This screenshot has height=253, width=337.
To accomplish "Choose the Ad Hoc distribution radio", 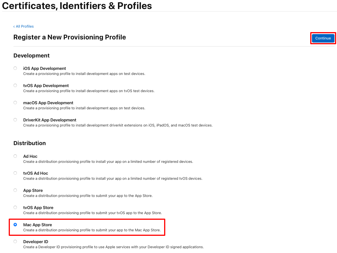I will tap(15, 156).
